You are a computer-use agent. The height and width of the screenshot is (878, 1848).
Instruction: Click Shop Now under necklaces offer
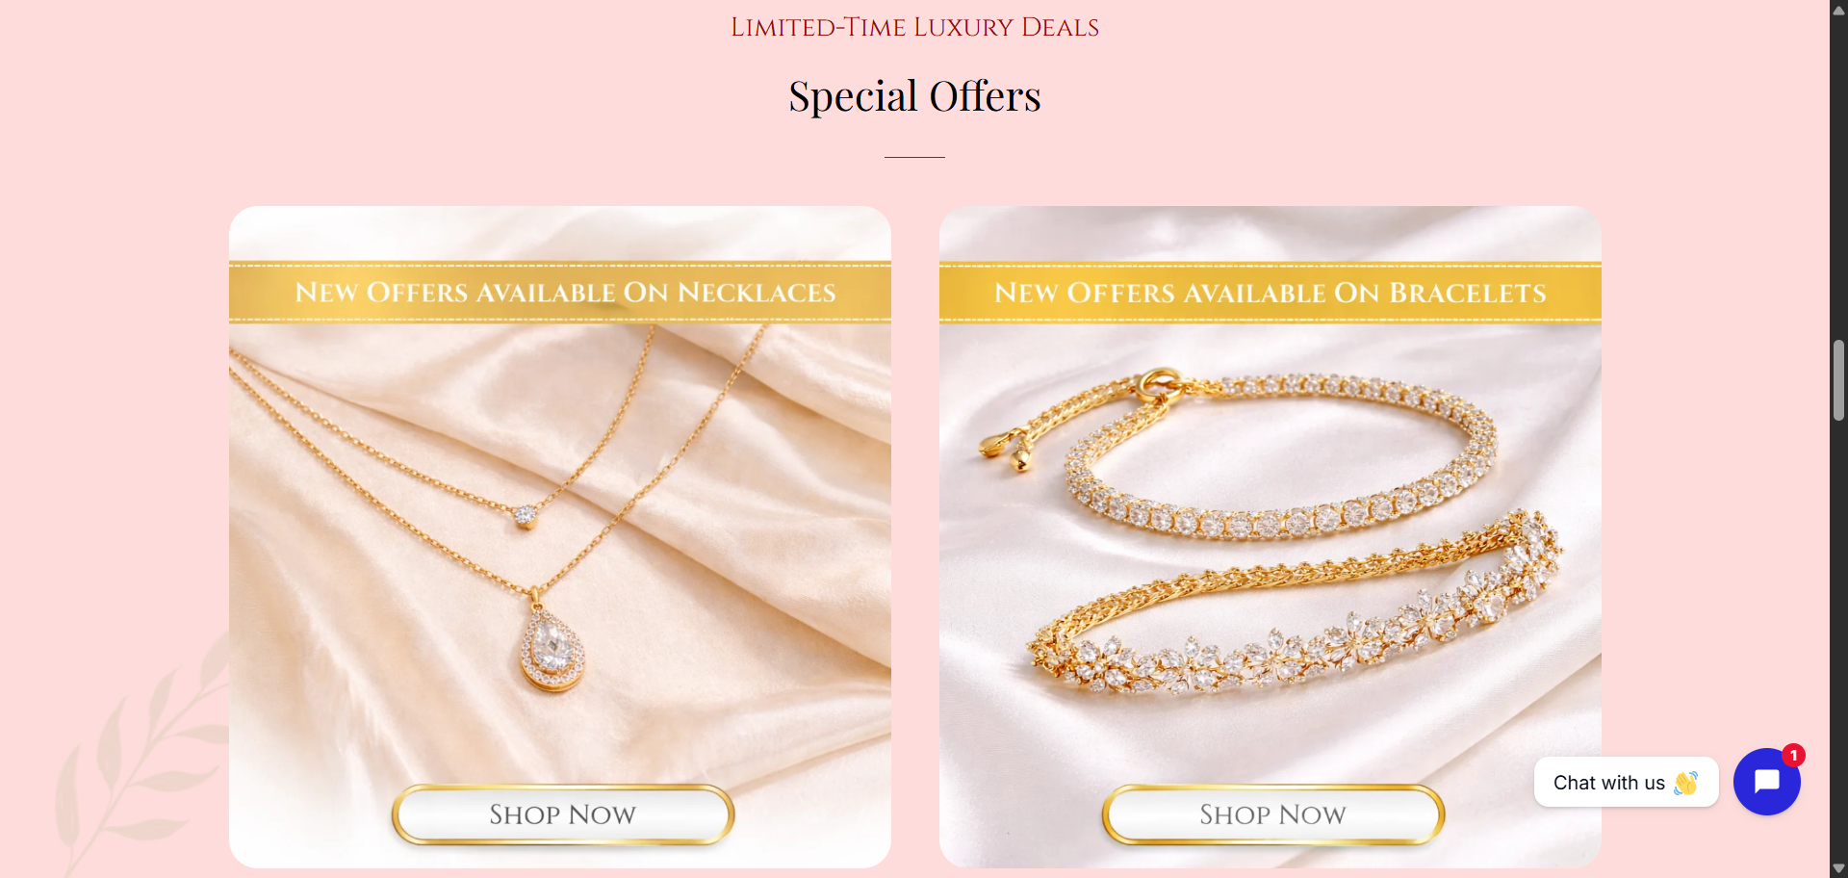coord(563,814)
